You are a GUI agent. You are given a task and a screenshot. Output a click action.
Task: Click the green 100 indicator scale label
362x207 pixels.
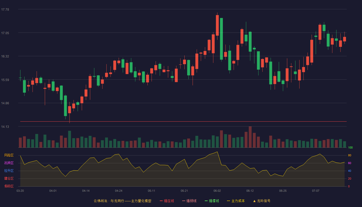pos(350,147)
